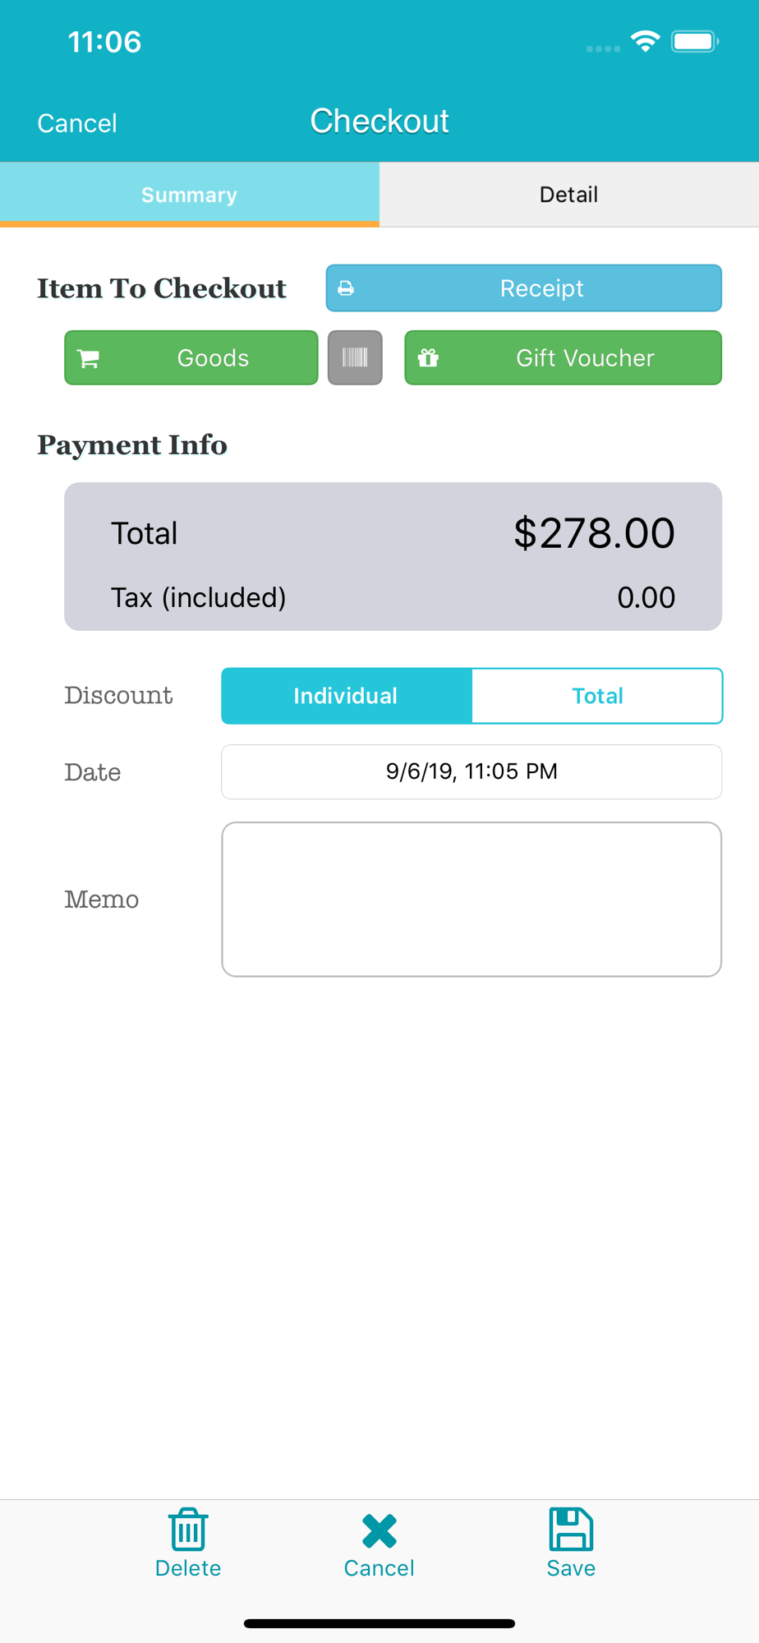
Task: Click the gift icon on Gift Voucher
Action: [x=428, y=357]
